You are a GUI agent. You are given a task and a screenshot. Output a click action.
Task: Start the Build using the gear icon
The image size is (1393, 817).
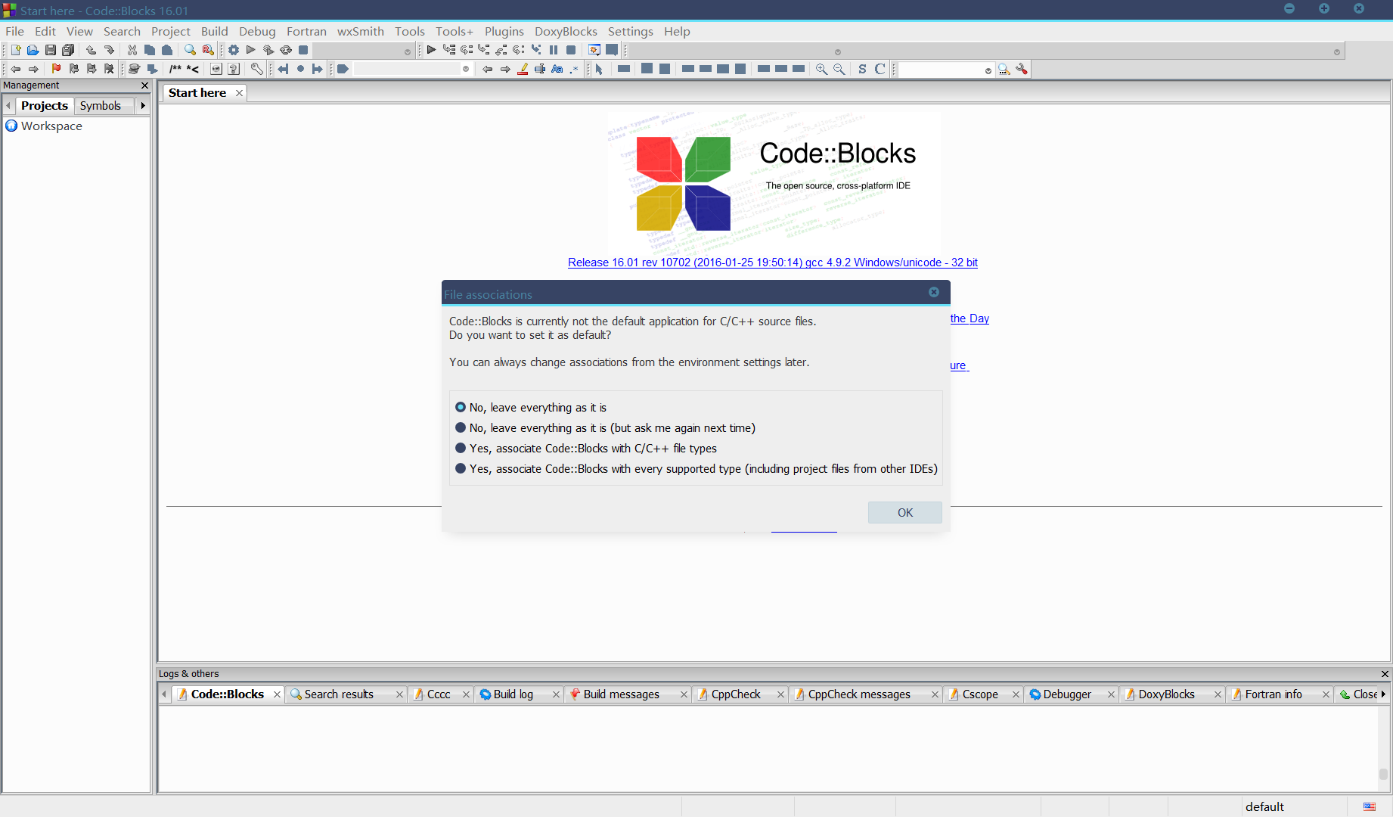tap(234, 49)
